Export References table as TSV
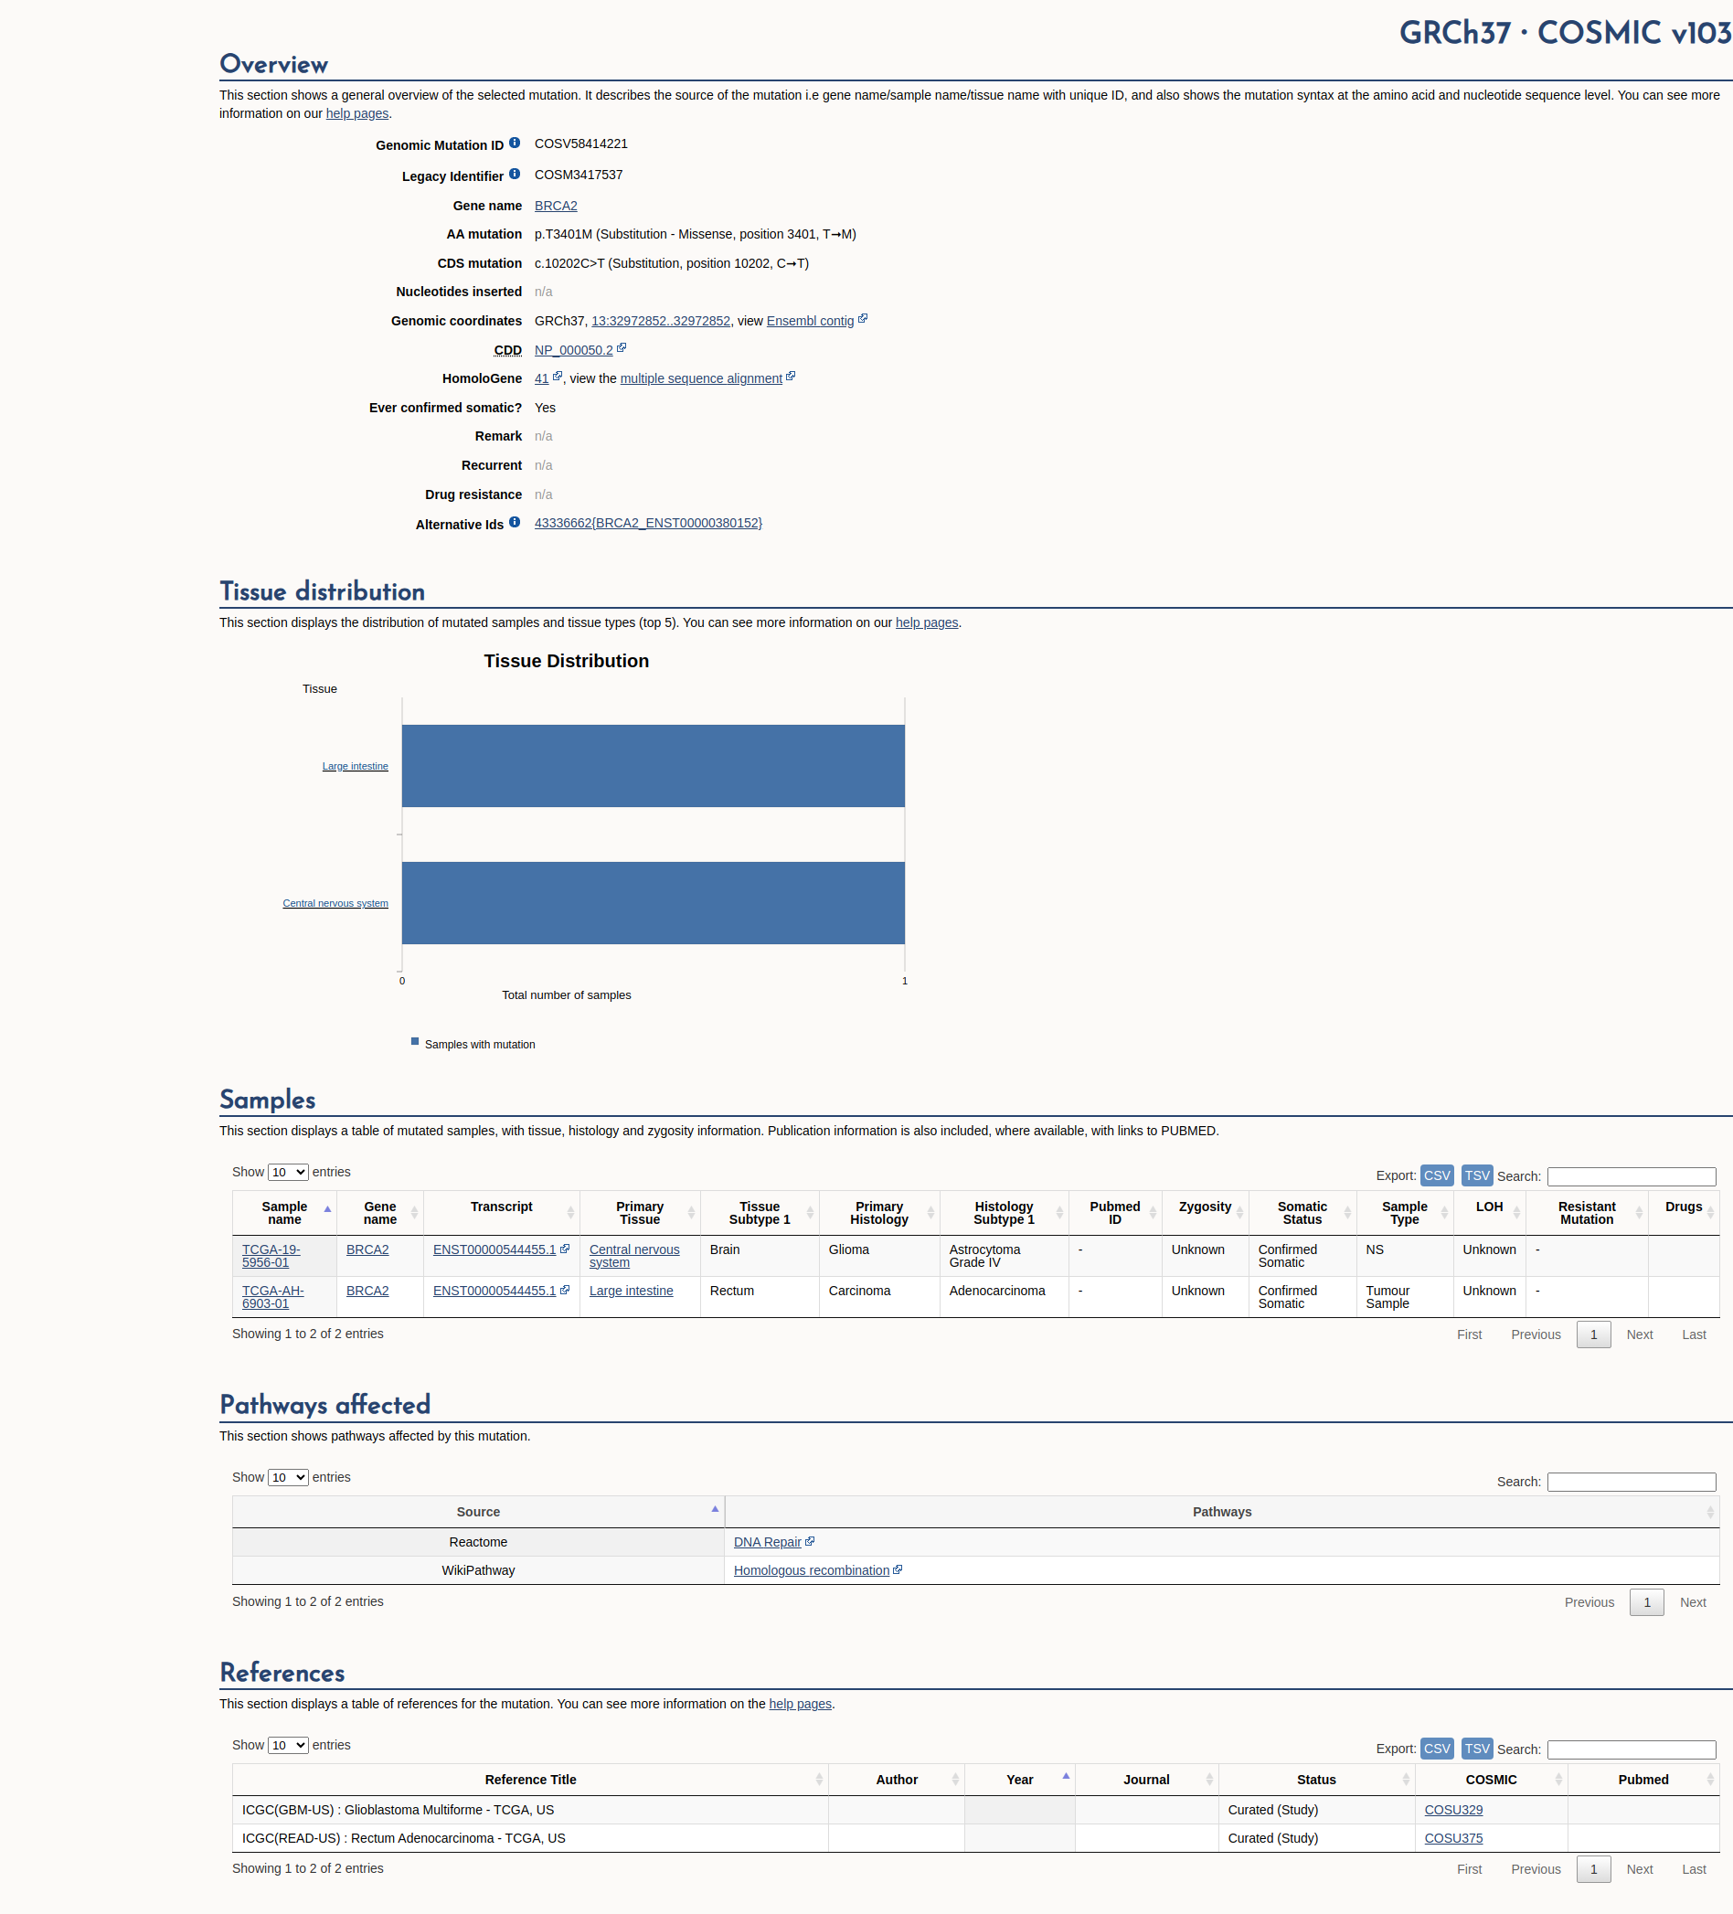The width and height of the screenshot is (1733, 1914). tap(1476, 1748)
